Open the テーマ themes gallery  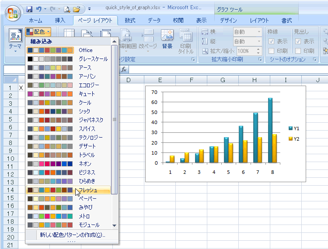[15, 41]
